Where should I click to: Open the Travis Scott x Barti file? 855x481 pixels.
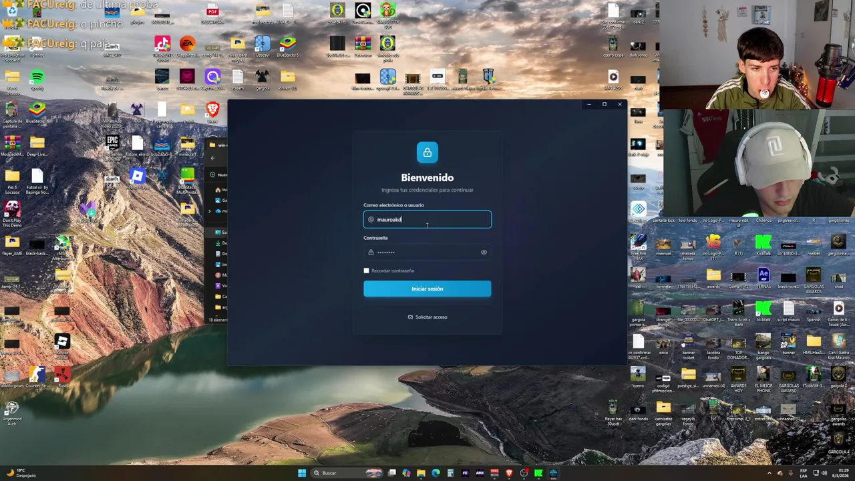(x=738, y=313)
